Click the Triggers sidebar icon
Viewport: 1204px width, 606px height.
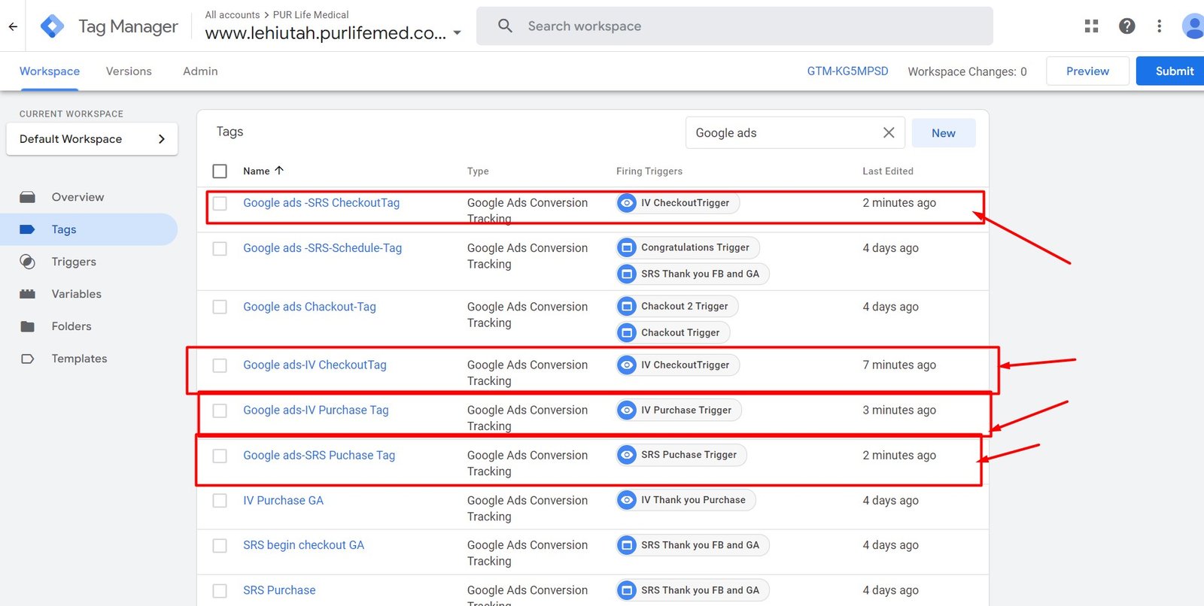tap(28, 262)
